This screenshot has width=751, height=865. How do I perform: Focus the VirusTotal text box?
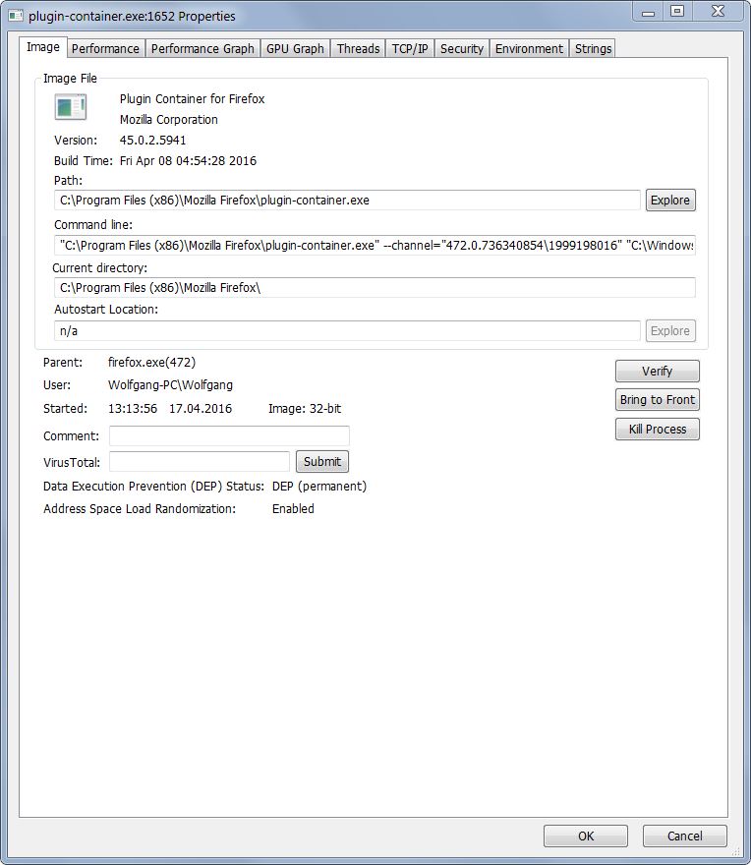point(200,462)
